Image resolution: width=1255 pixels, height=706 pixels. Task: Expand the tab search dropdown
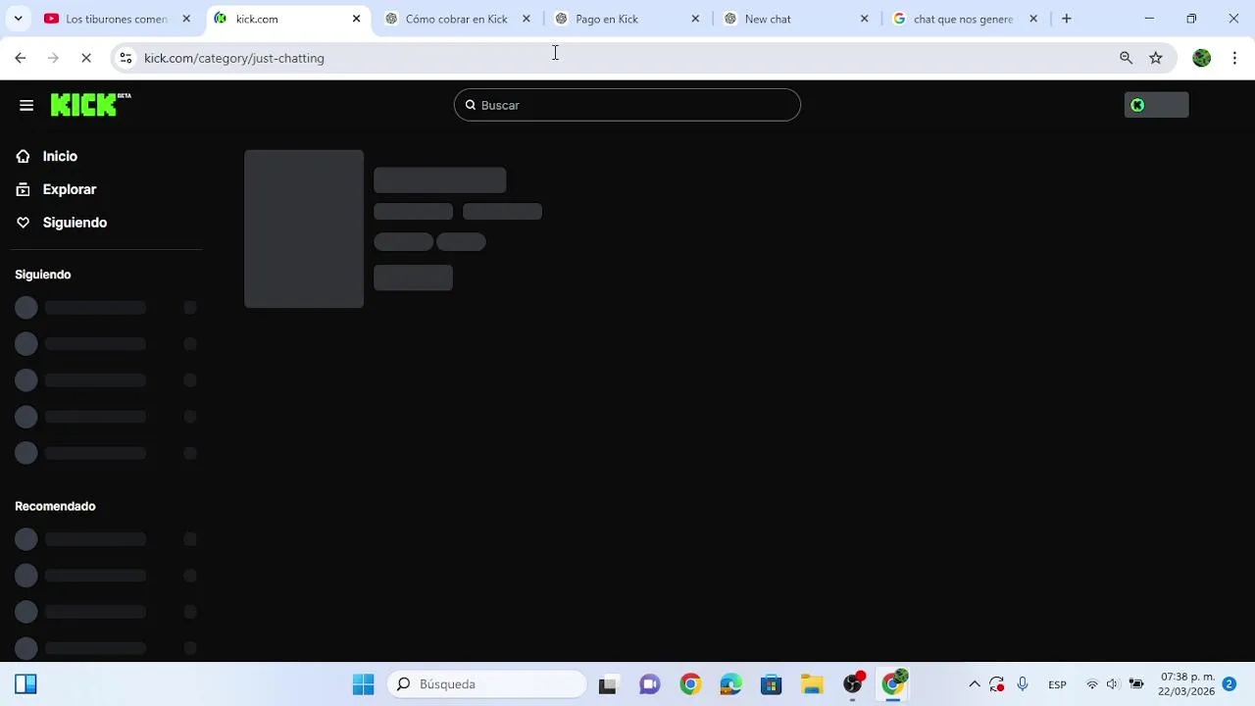[x=18, y=19]
